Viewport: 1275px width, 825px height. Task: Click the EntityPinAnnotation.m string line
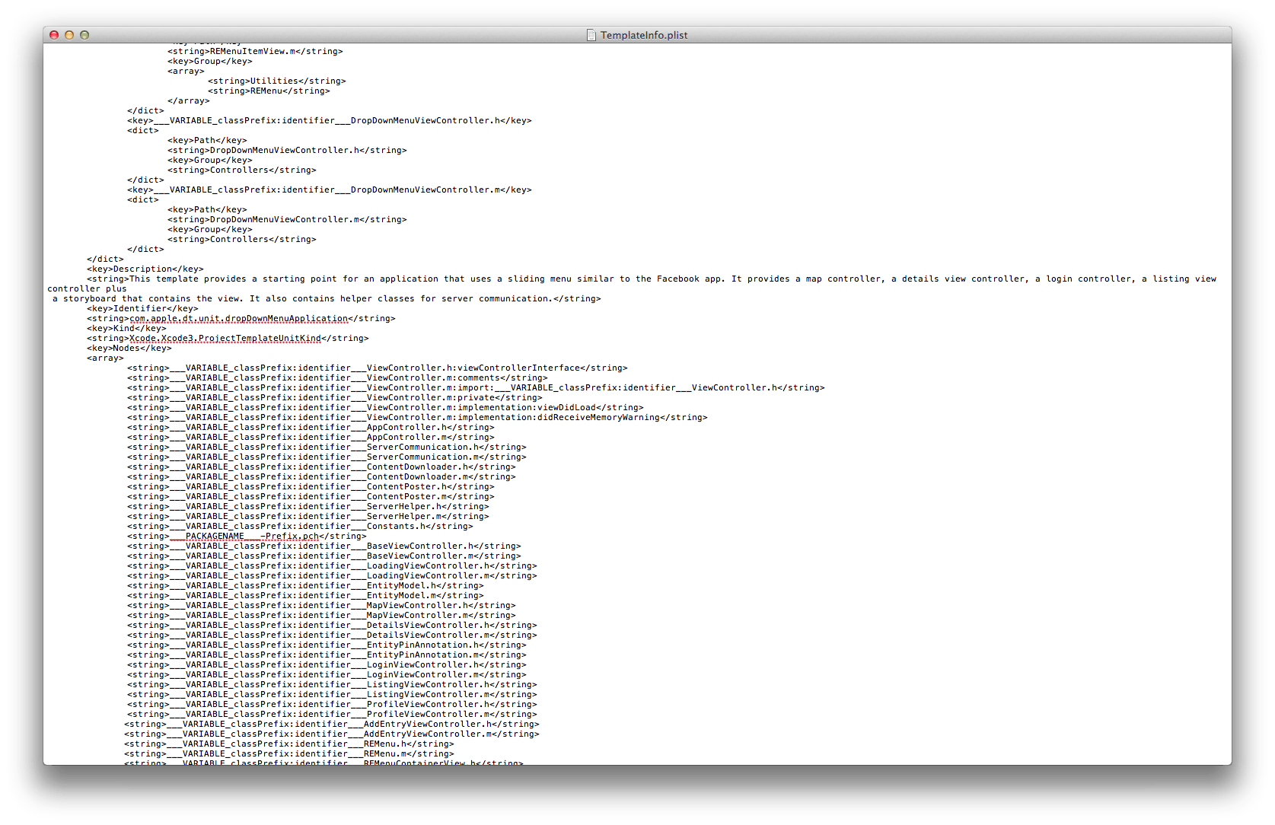(x=327, y=655)
